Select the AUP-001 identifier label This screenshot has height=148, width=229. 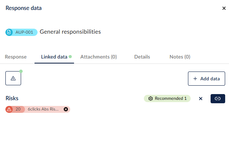tap(24, 32)
